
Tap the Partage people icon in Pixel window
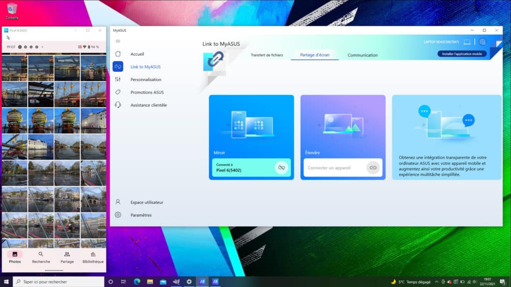[67, 254]
